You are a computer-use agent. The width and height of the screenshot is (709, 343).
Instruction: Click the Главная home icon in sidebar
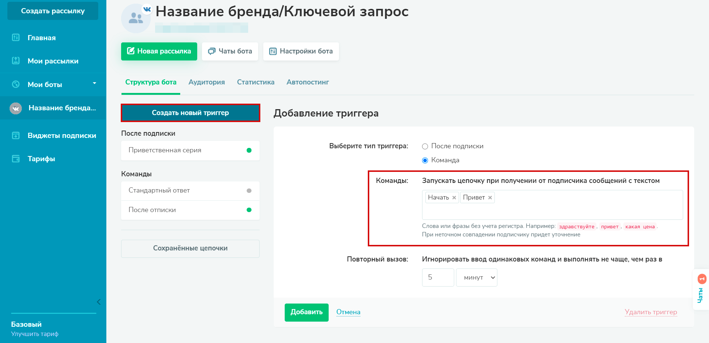(16, 37)
